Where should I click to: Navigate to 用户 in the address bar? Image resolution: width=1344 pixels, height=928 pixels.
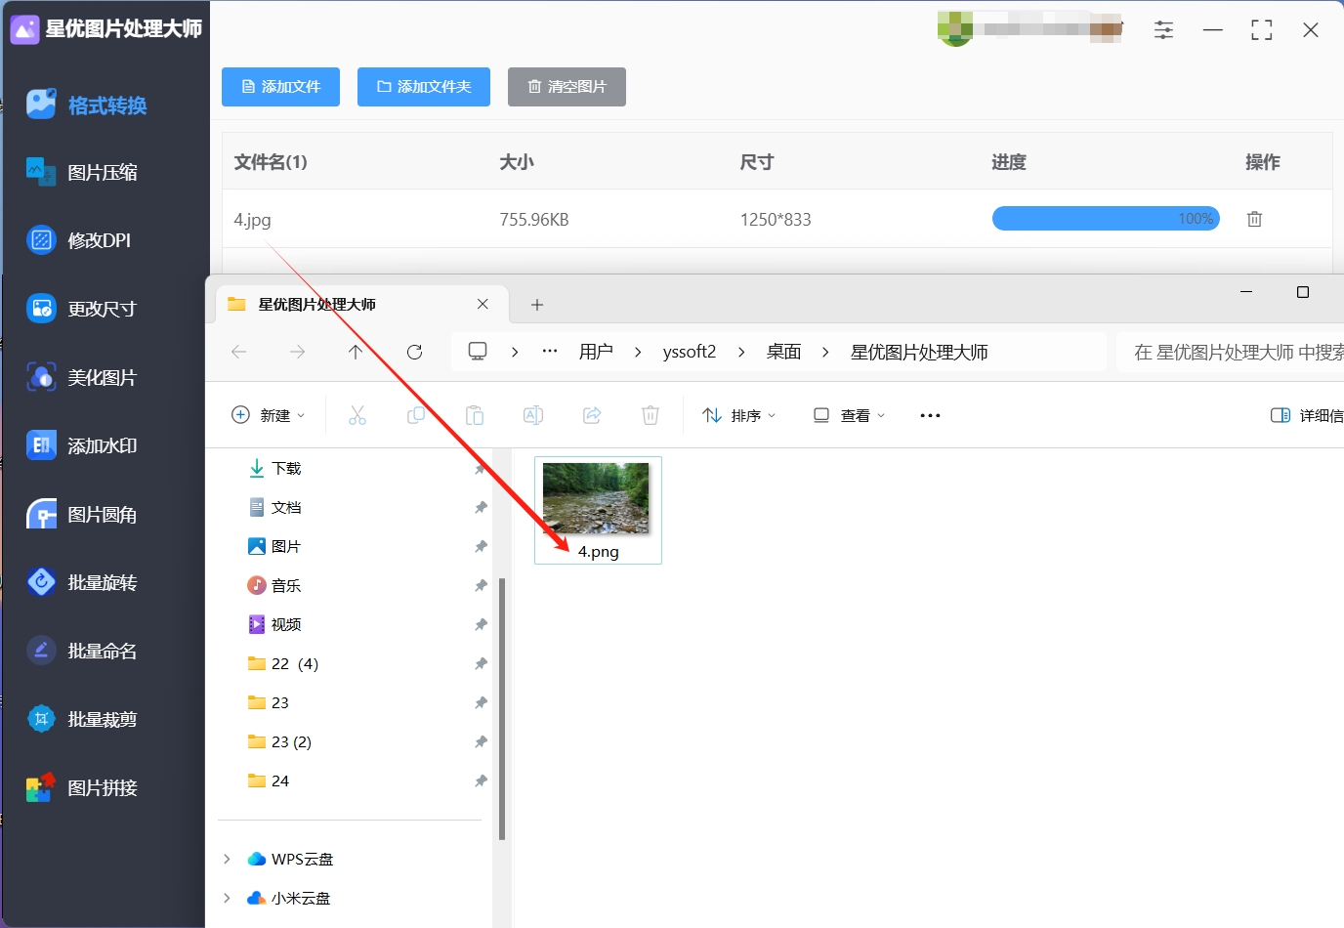[x=596, y=352]
